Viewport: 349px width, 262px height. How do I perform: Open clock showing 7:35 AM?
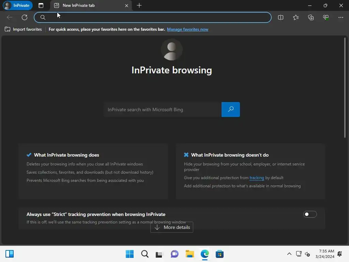[325, 254]
